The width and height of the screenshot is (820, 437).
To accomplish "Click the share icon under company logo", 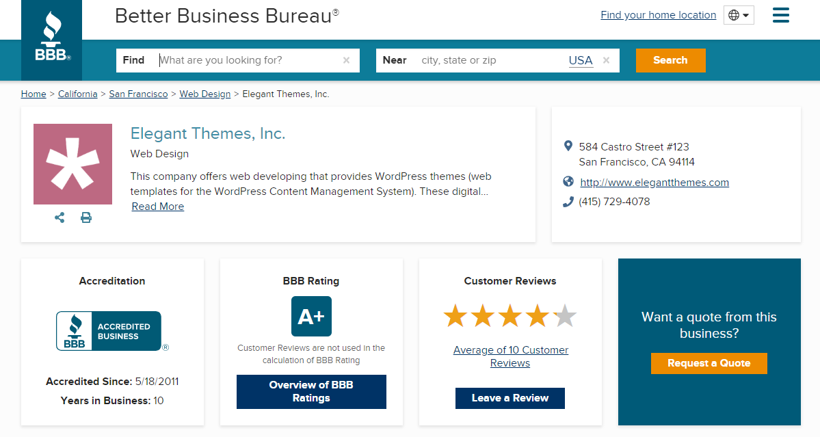I will tap(59, 217).
